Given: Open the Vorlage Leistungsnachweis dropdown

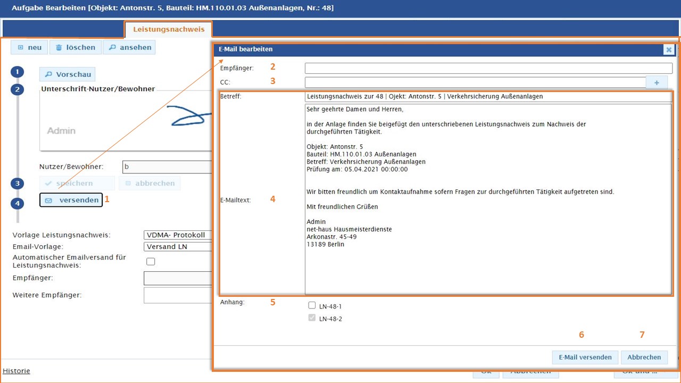Looking at the screenshot, I should click(178, 235).
